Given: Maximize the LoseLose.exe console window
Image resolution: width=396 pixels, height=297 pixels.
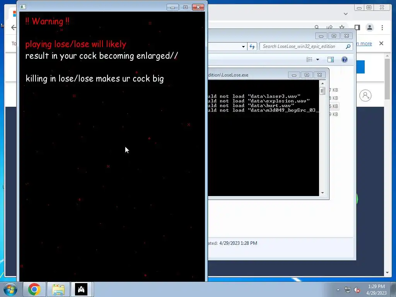Looking at the screenshot, I should point(307,75).
